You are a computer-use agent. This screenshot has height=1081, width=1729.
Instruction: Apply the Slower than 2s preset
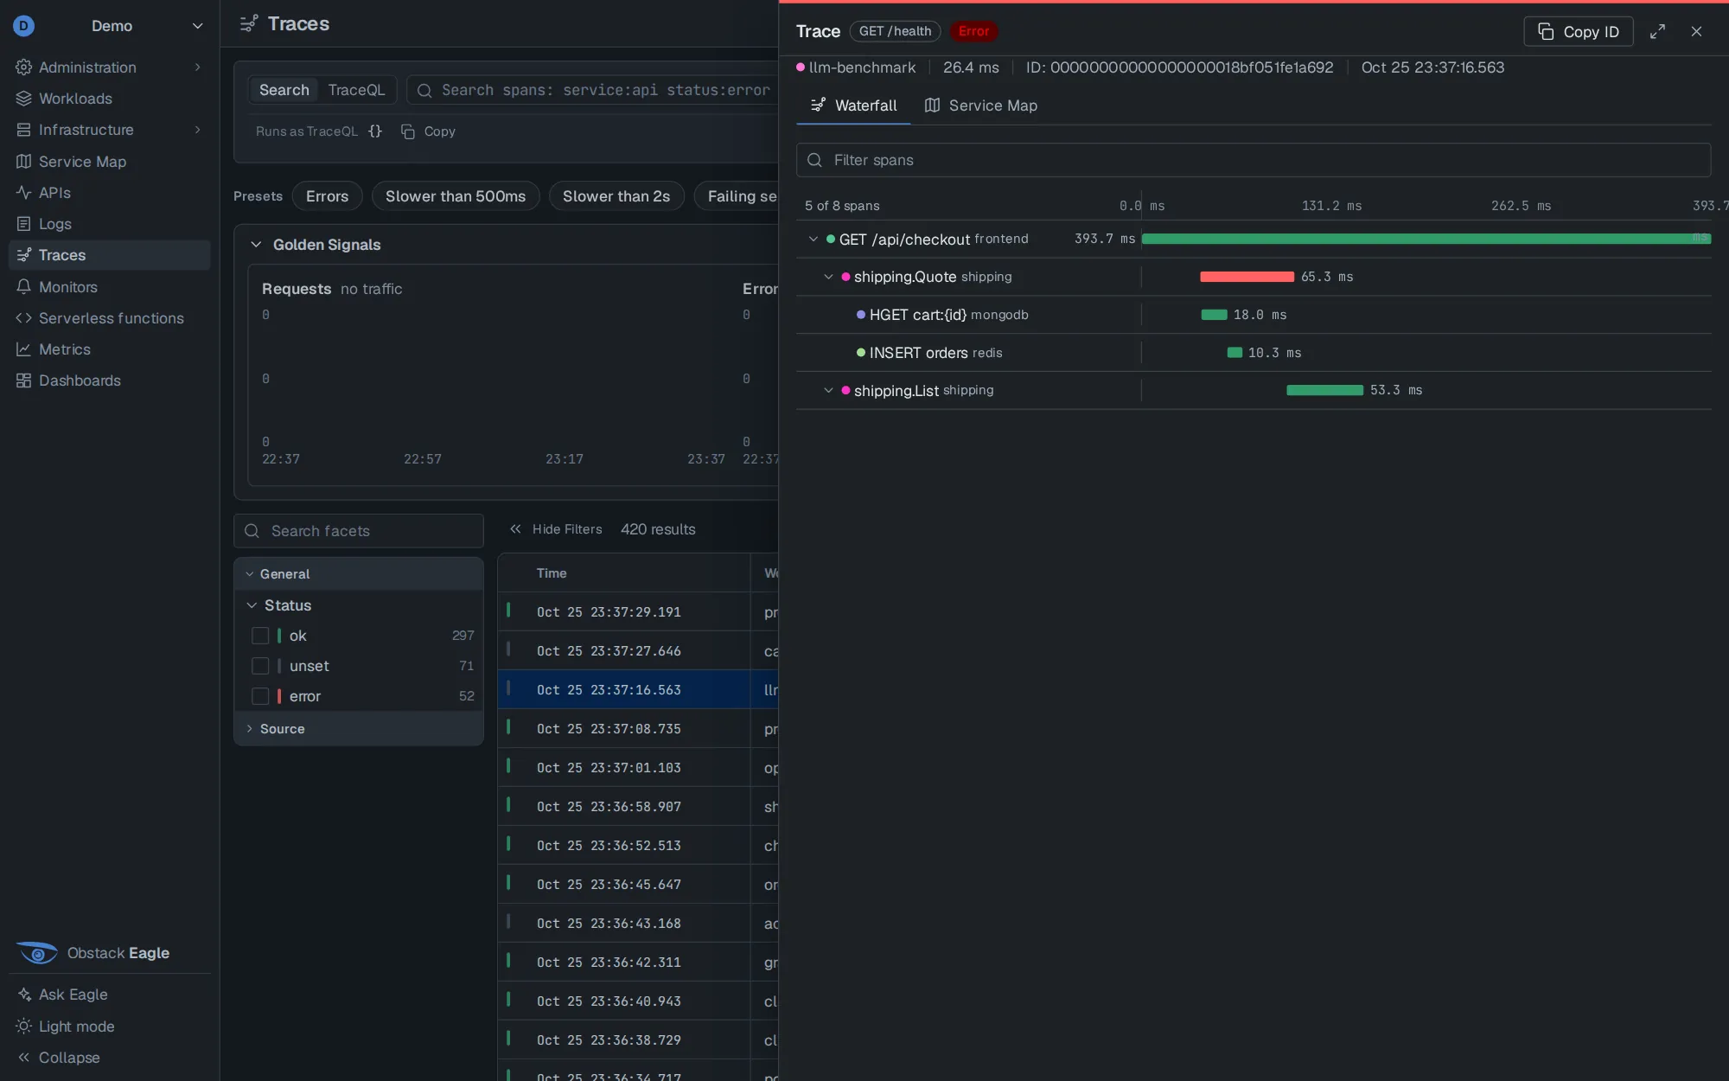[x=616, y=196]
